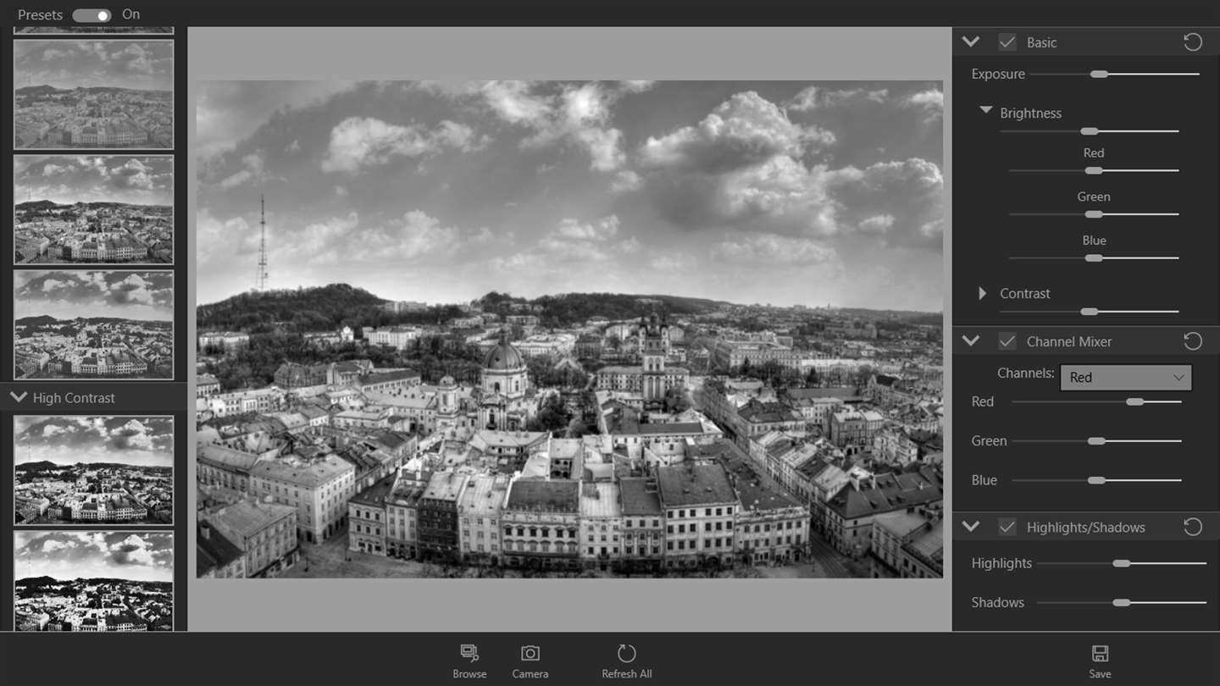Viewport: 1220px width, 686px height.
Task: Click the main city photo preview
Action: coord(569,329)
